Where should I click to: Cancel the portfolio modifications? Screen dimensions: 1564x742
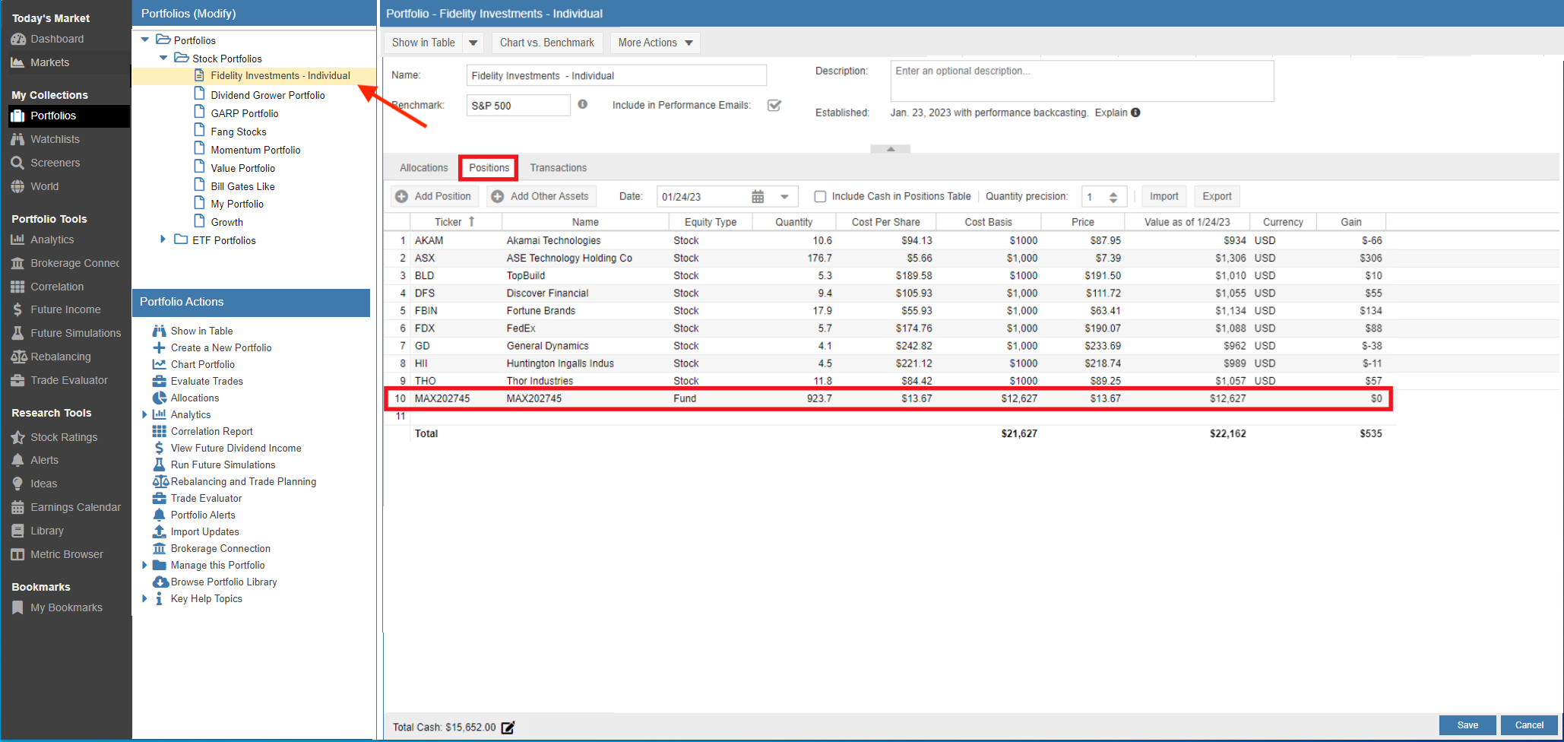pyautogui.click(x=1529, y=725)
